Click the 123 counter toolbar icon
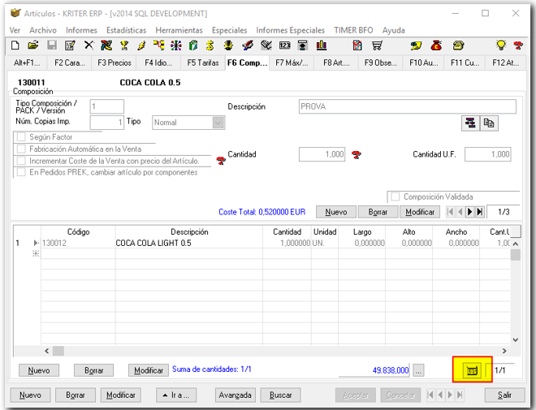Image resolution: width=536 pixels, height=410 pixels. tap(284, 45)
